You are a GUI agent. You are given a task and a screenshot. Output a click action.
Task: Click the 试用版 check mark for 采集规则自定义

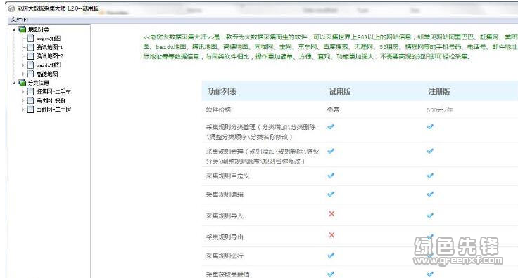pyautogui.click(x=331, y=176)
